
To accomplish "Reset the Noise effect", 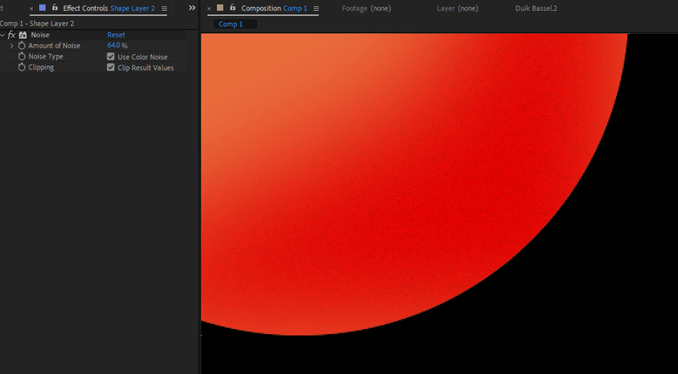I will coord(116,35).
